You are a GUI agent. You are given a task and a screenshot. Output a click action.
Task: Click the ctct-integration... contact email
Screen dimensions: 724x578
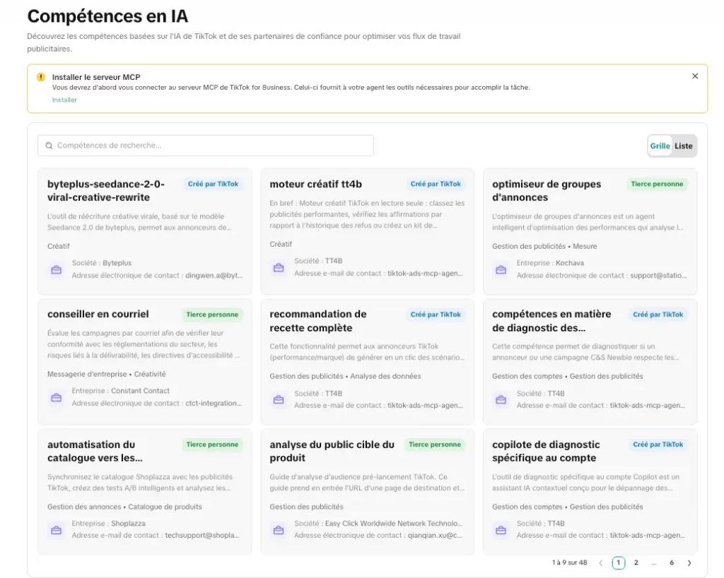tap(214, 403)
